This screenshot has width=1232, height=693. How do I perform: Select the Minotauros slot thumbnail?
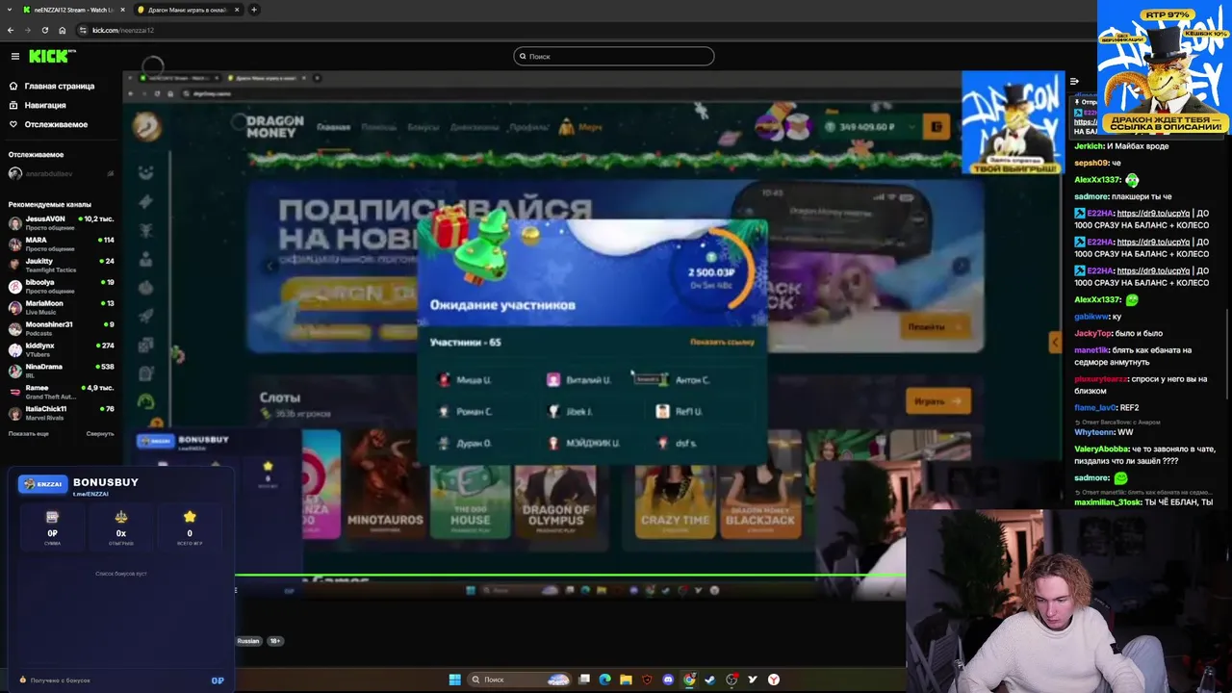tap(385, 484)
